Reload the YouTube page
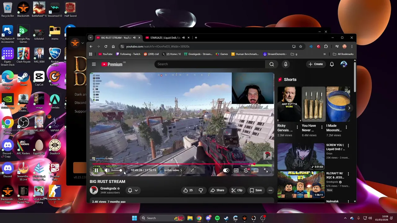The height and width of the screenshot is (223, 397). pyautogui.click(x=106, y=46)
